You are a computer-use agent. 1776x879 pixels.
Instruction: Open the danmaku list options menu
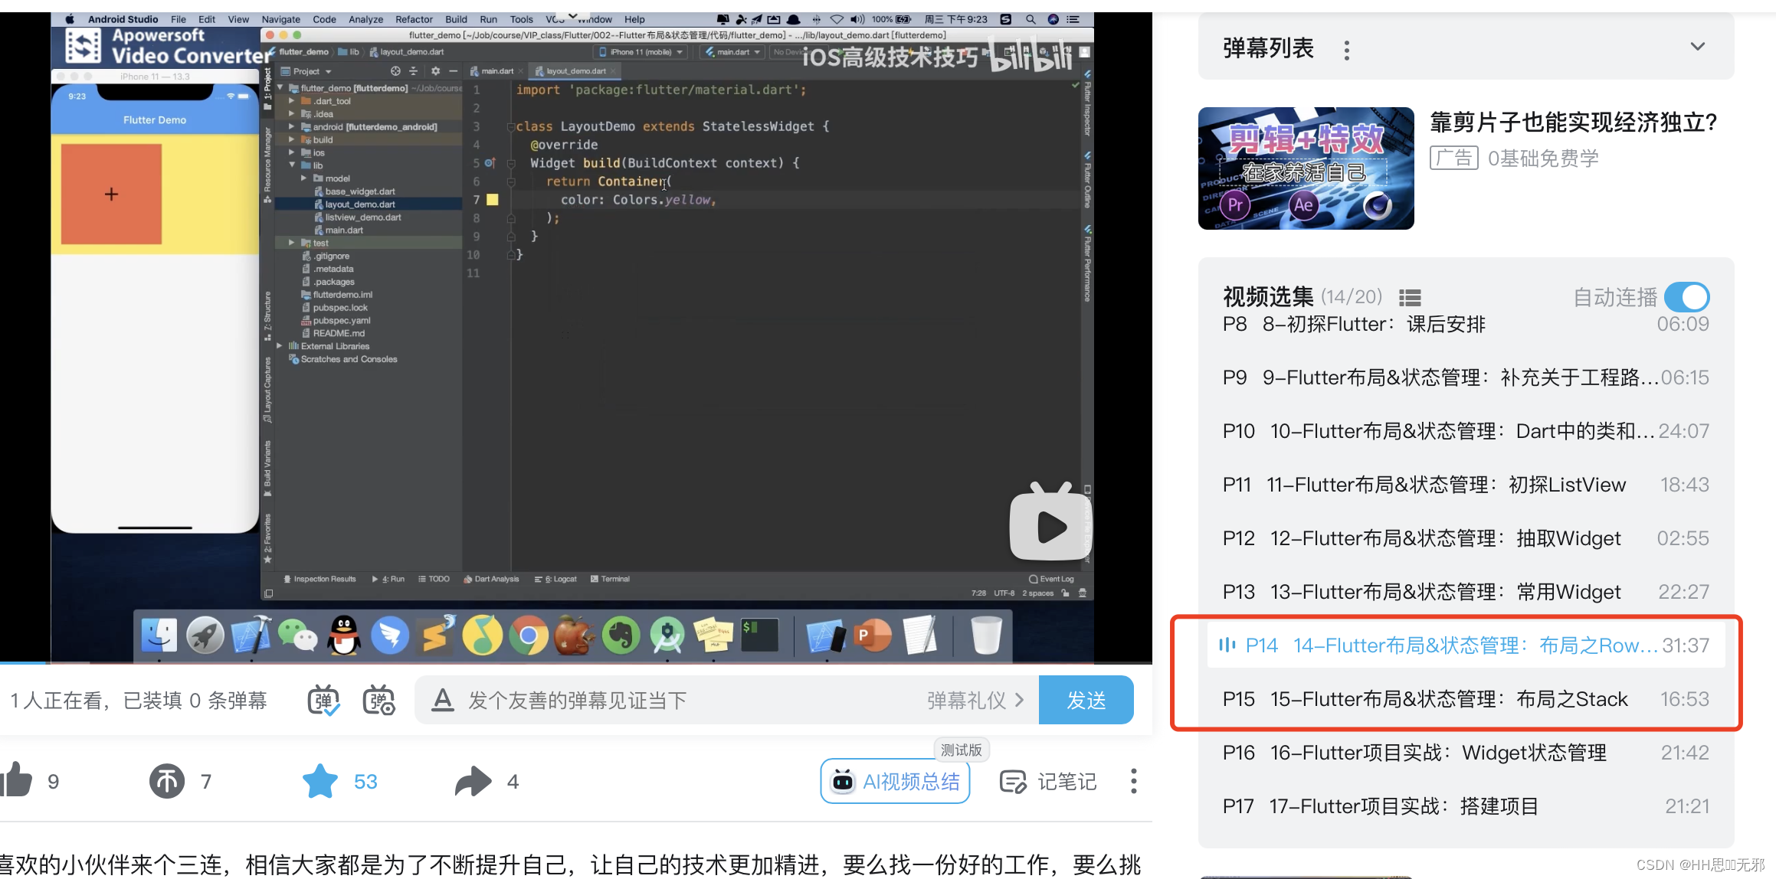[1346, 50]
